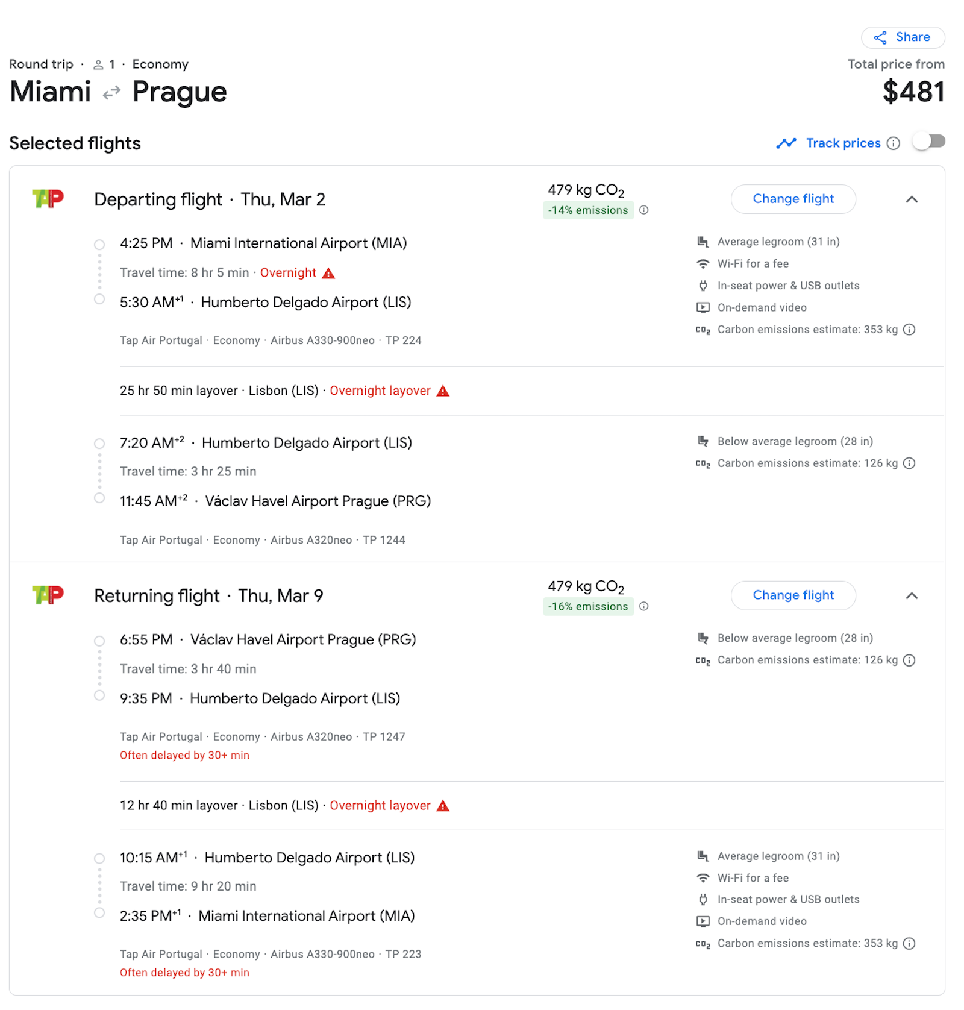The width and height of the screenshot is (964, 1010).
Task: Click the Economy cabin label
Action: pyautogui.click(x=160, y=64)
